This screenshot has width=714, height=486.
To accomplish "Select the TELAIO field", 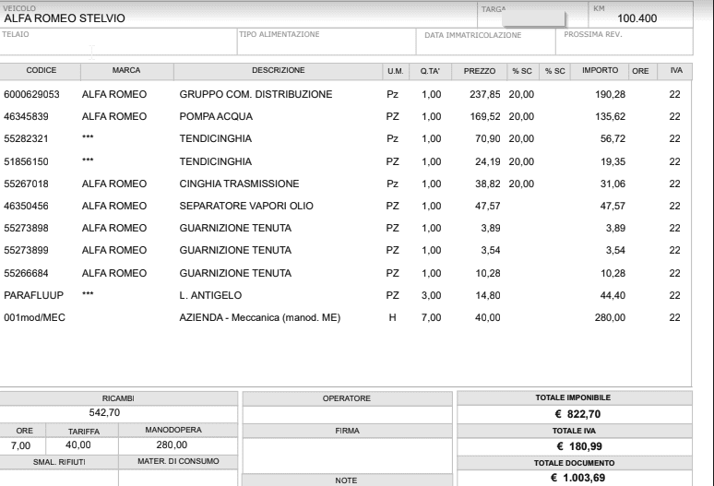I will (117, 43).
